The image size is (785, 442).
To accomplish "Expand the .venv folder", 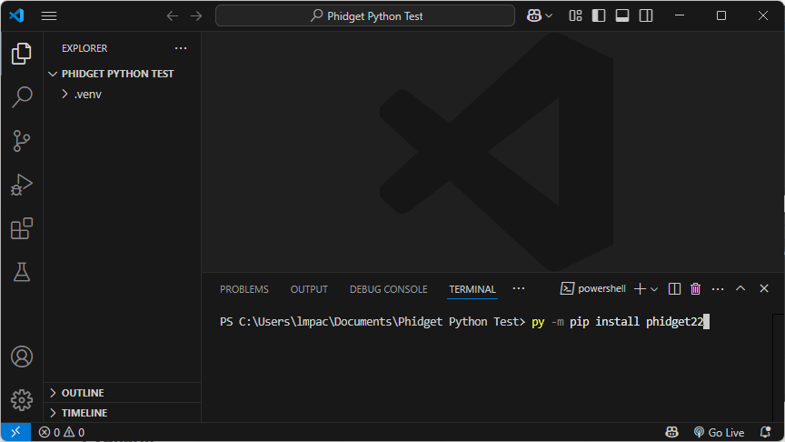I will 123,95.
